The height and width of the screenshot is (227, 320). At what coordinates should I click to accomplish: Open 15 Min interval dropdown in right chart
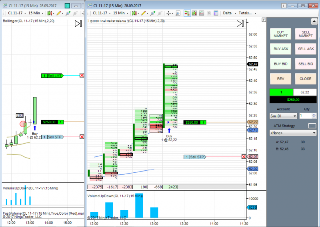121,13
